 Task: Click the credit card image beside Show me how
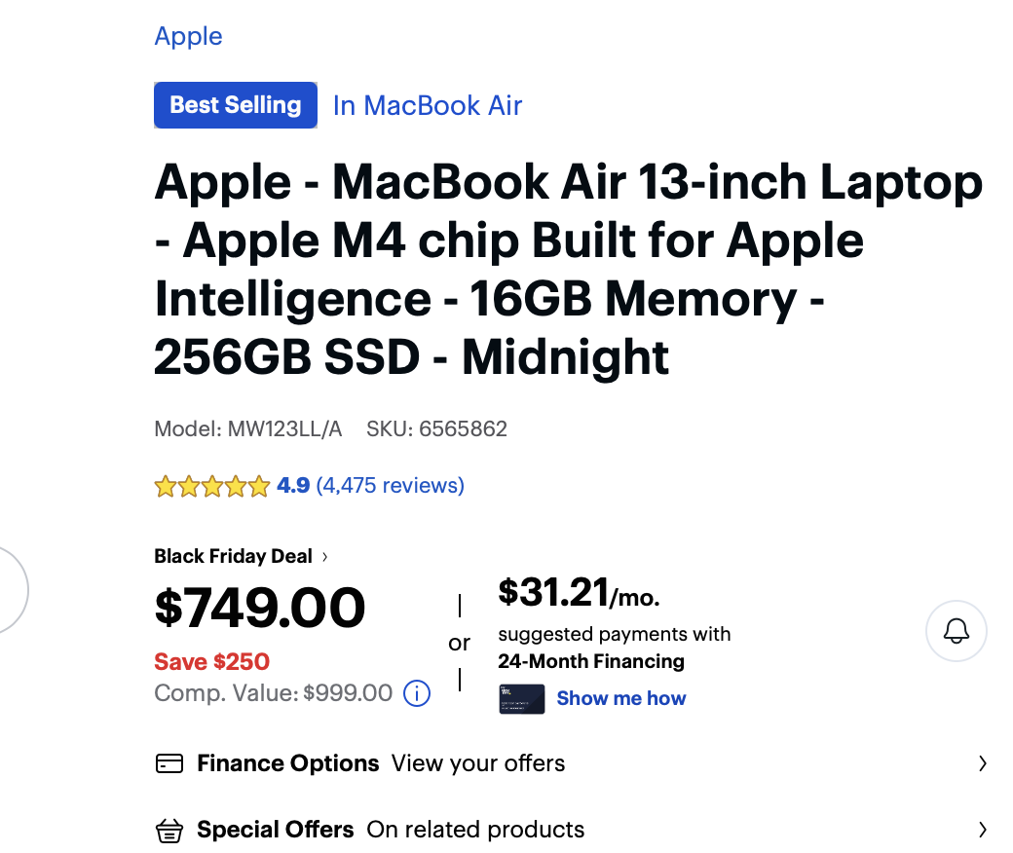(x=521, y=699)
